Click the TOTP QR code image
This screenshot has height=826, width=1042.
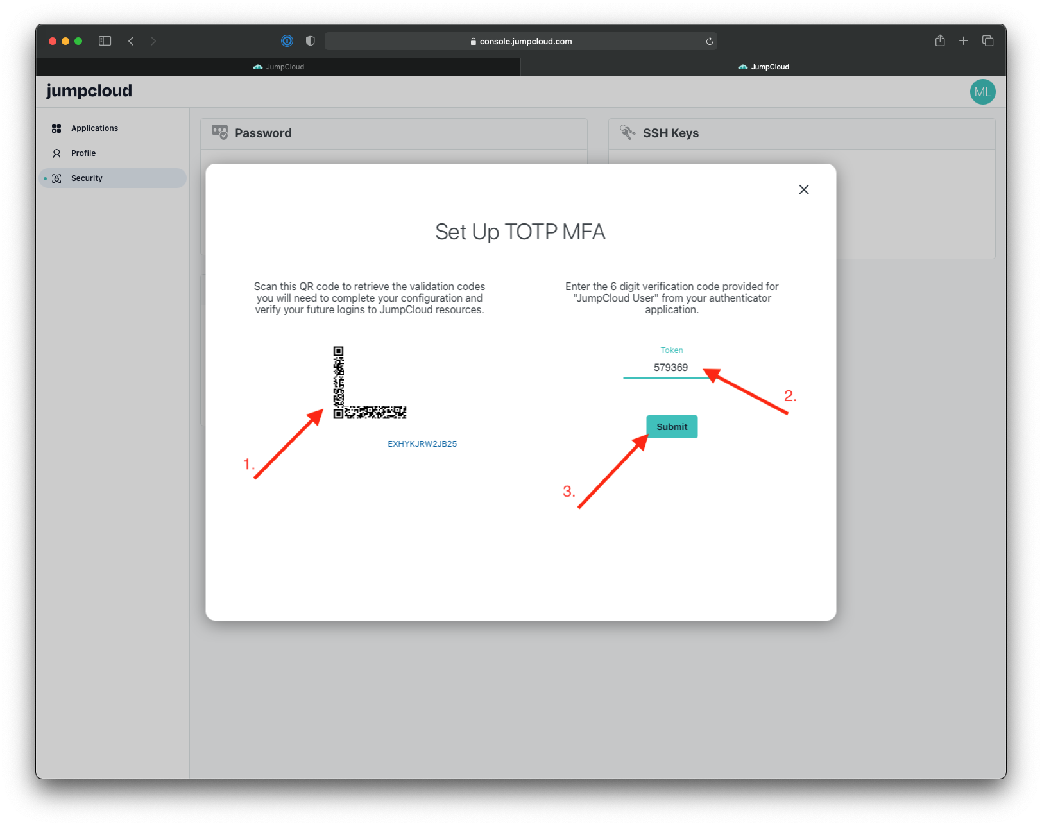point(370,383)
